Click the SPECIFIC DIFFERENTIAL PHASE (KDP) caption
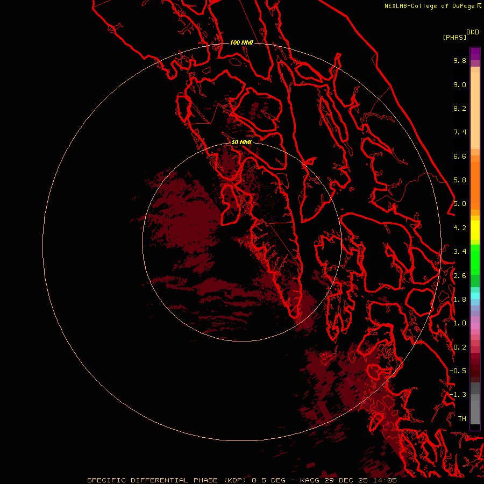 click(166, 480)
